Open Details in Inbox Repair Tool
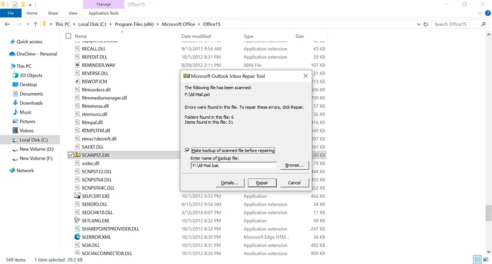This screenshot has height=264, width=492. pos(229,183)
